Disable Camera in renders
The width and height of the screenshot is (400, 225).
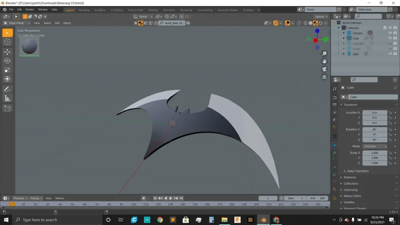click(x=395, y=33)
